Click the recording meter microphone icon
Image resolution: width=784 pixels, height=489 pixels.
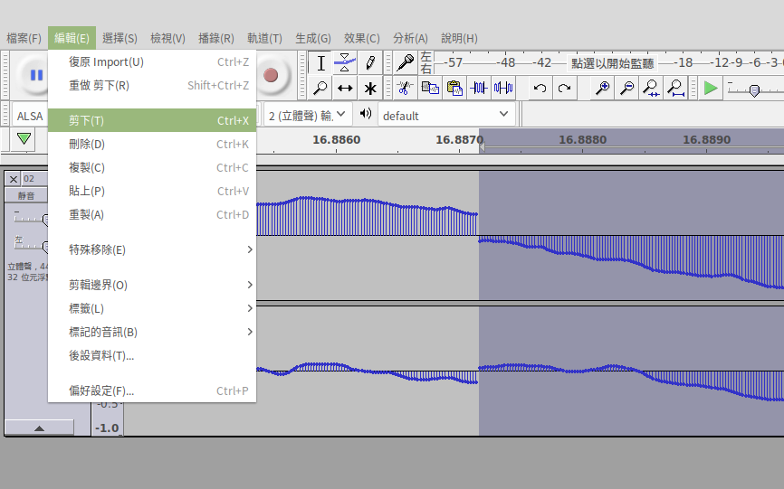[406, 63]
